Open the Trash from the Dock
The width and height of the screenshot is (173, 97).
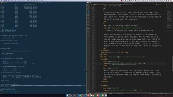pyautogui.click(x=106, y=95)
